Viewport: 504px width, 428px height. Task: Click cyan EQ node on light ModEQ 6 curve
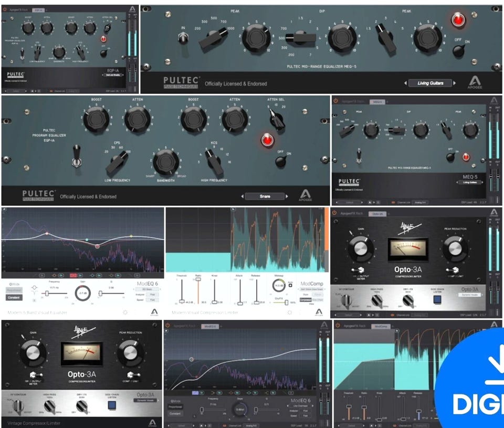point(87,240)
